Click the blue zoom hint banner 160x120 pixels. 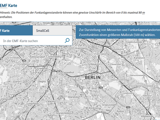pos(118,32)
